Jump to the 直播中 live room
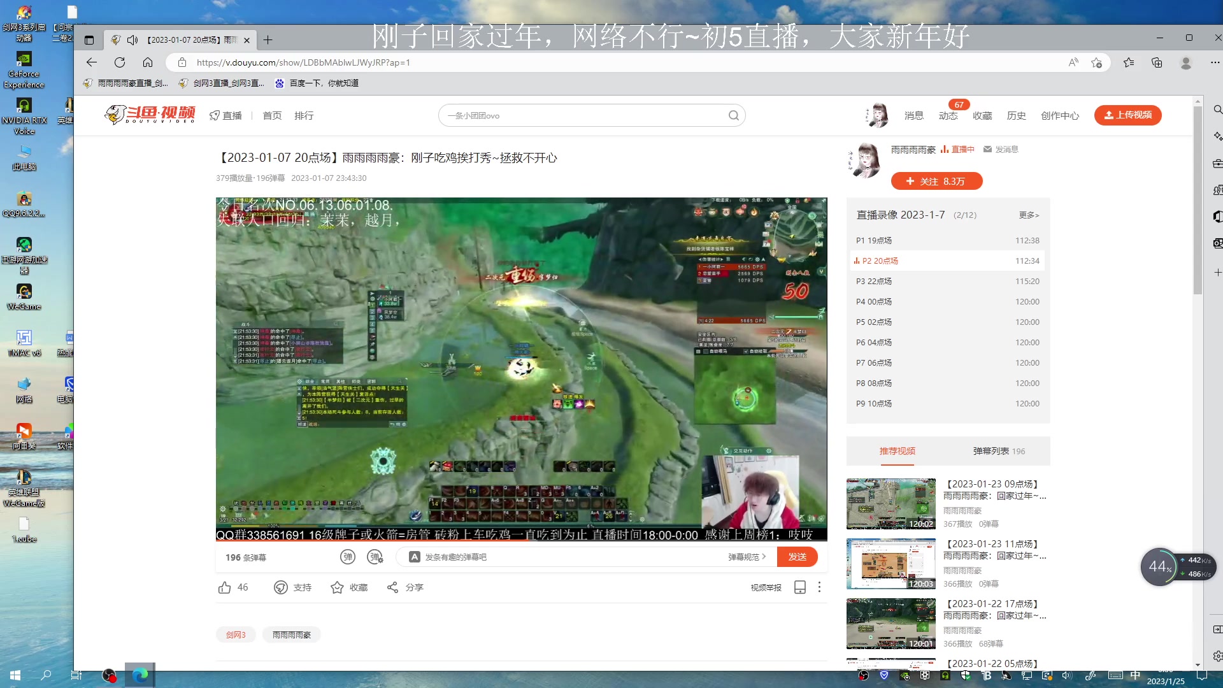This screenshot has height=688, width=1223. coord(958,150)
